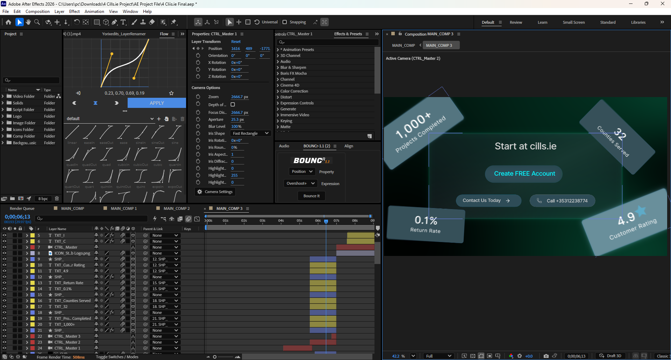Select the Hand tool in the toolbar
Screen dimensions: 671x360
click(28, 22)
